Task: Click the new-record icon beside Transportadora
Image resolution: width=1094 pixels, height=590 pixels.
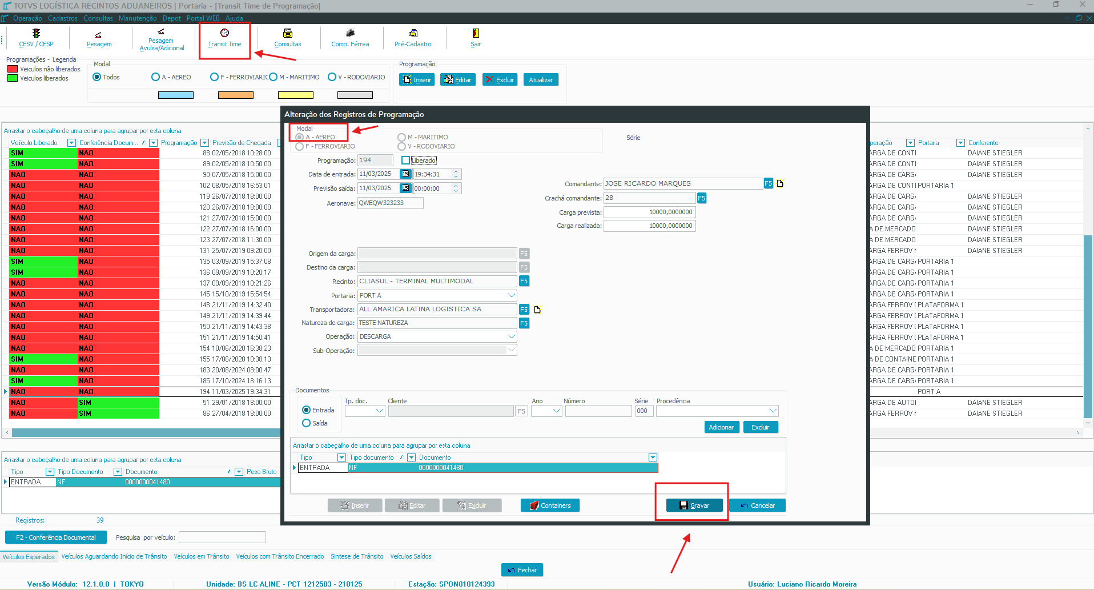Action: [x=537, y=310]
